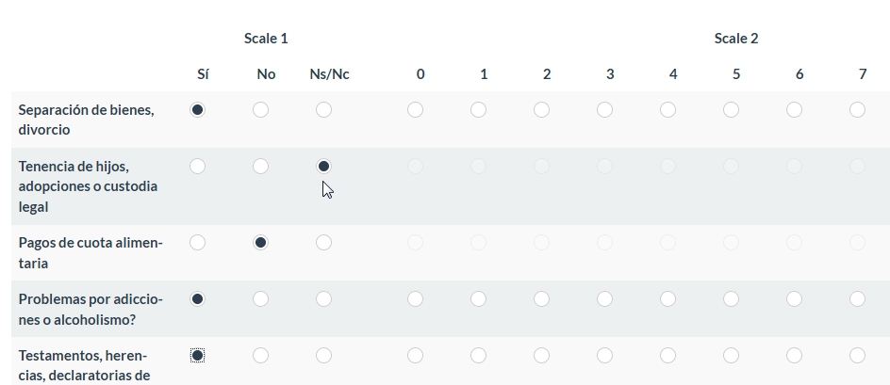Rate Testamentos, herencias as 2
The width and height of the screenshot is (890, 385).
[x=541, y=356]
